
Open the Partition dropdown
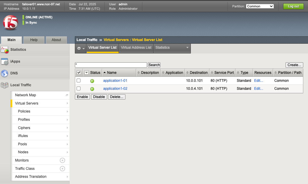(x=260, y=6)
